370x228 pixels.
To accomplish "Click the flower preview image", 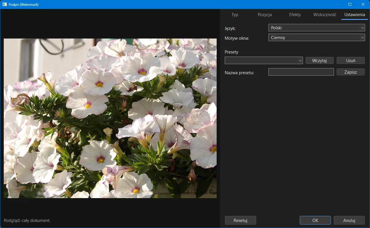I will click(x=110, y=118).
